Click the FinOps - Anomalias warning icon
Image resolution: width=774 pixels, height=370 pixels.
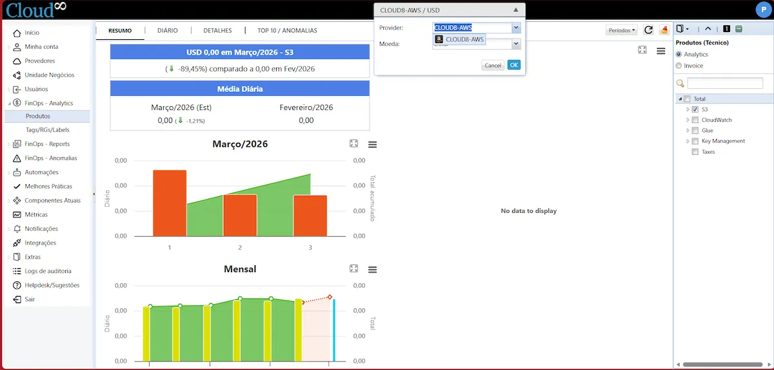click(x=17, y=158)
